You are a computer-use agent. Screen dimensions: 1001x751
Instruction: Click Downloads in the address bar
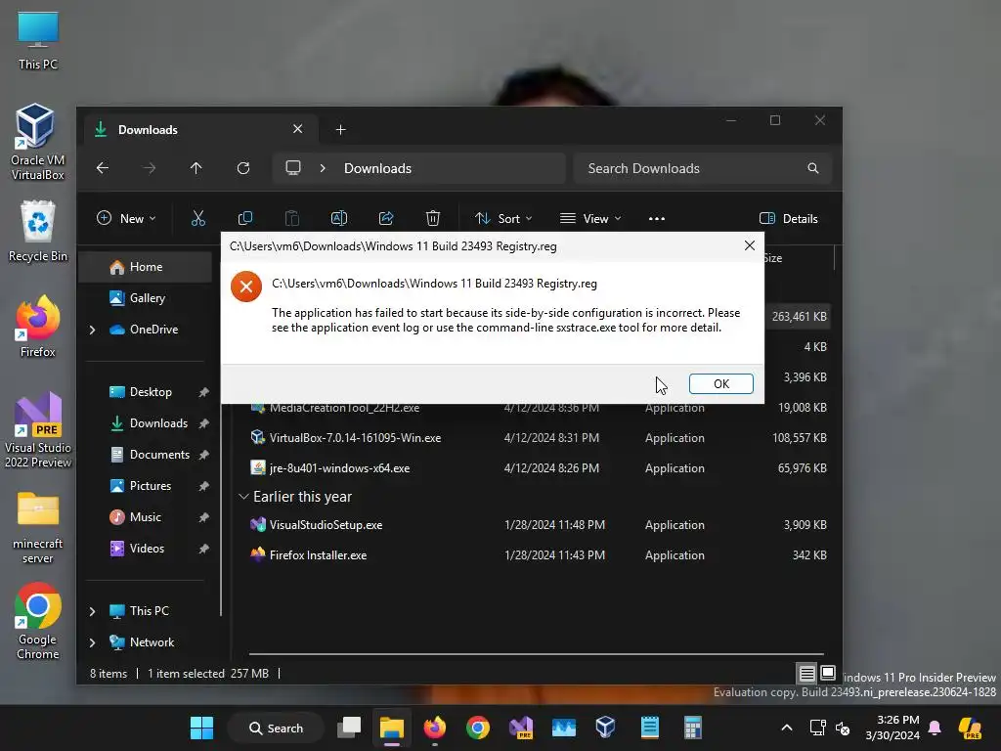click(378, 168)
